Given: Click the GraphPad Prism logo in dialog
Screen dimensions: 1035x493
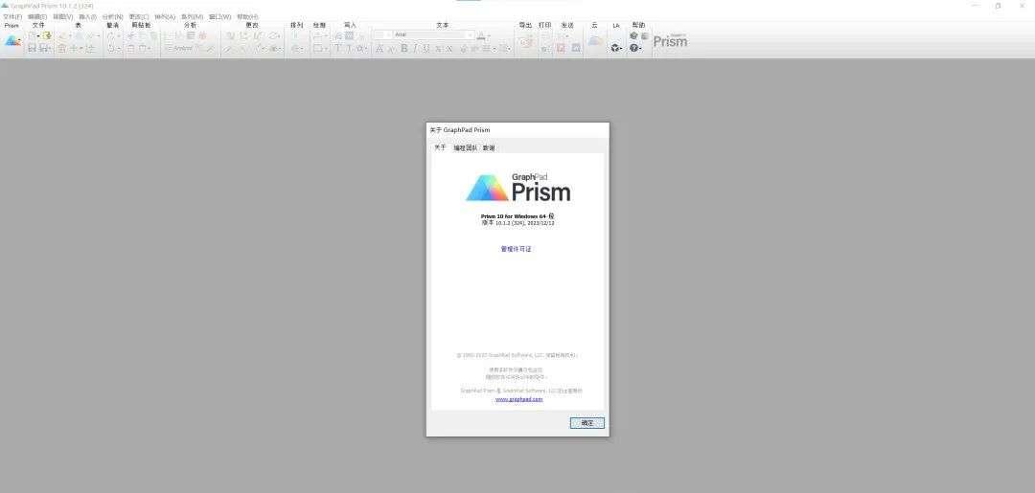Looking at the screenshot, I should tap(518, 188).
